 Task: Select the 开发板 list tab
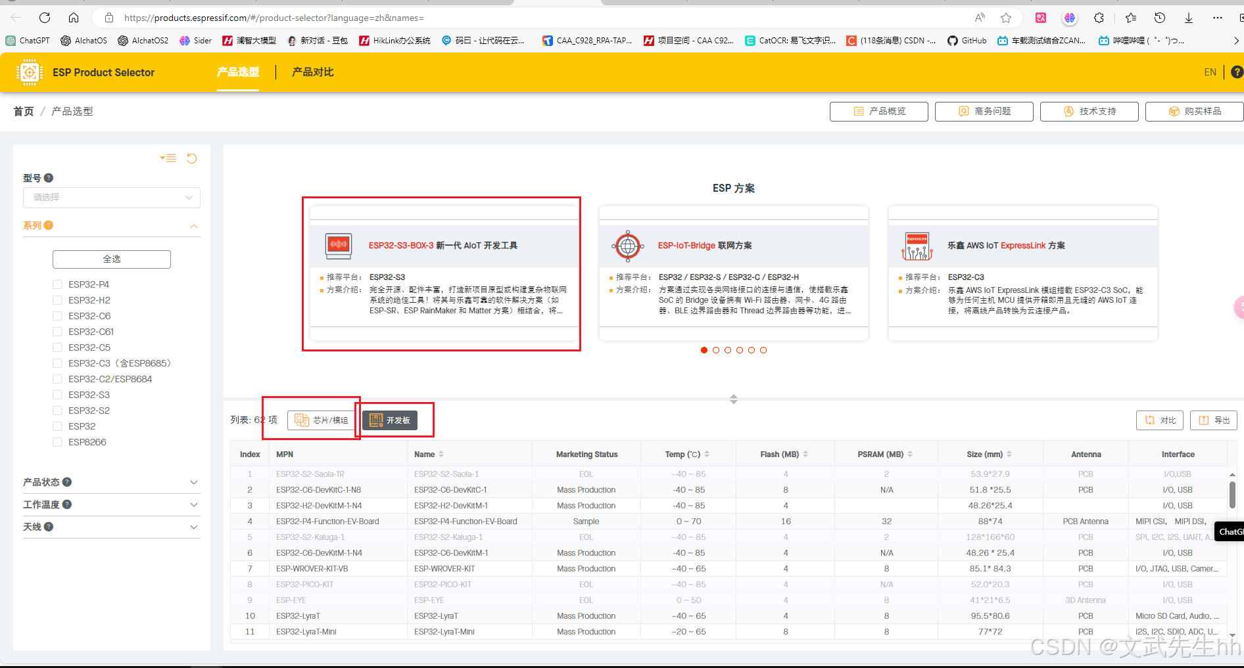(390, 420)
